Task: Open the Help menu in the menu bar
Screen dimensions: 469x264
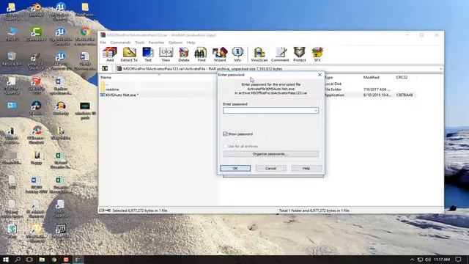Action: pyautogui.click(x=191, y=43)
